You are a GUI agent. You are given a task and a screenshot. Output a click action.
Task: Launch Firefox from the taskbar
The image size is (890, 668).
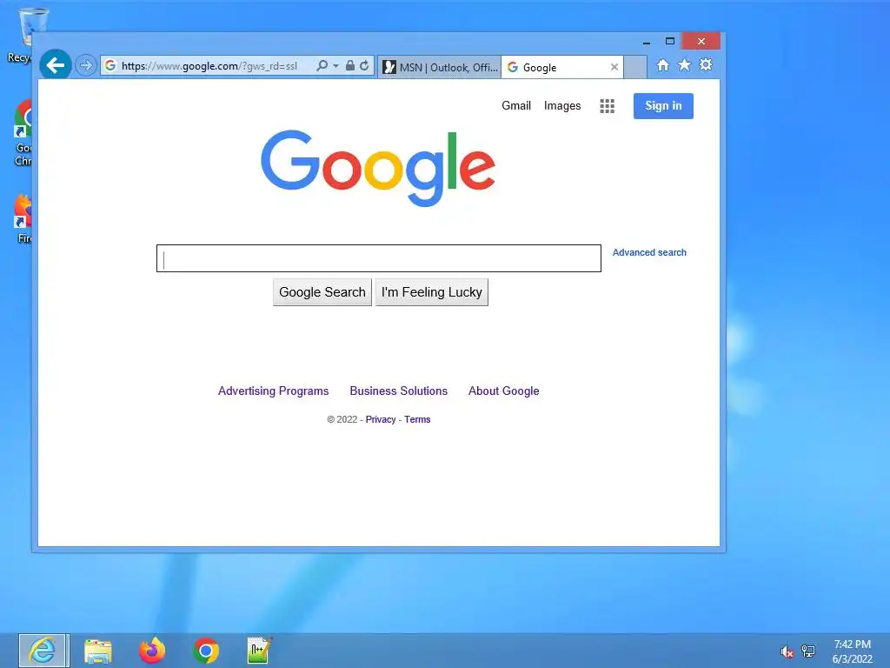tap(152, 651)
